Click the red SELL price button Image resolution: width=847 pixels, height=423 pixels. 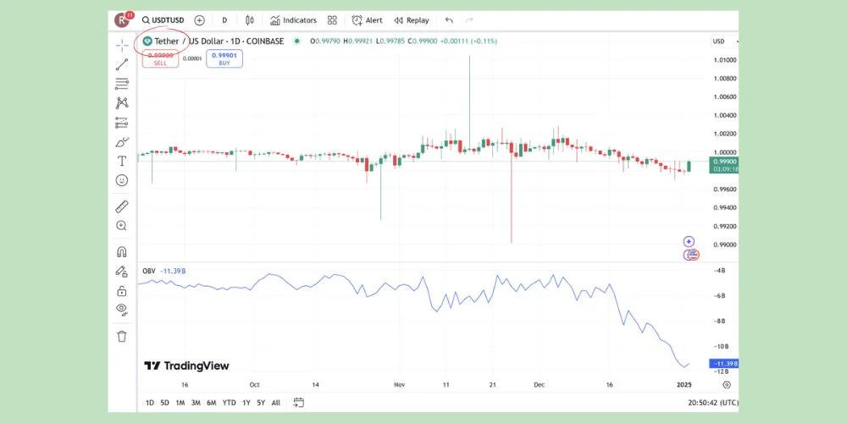160,58
